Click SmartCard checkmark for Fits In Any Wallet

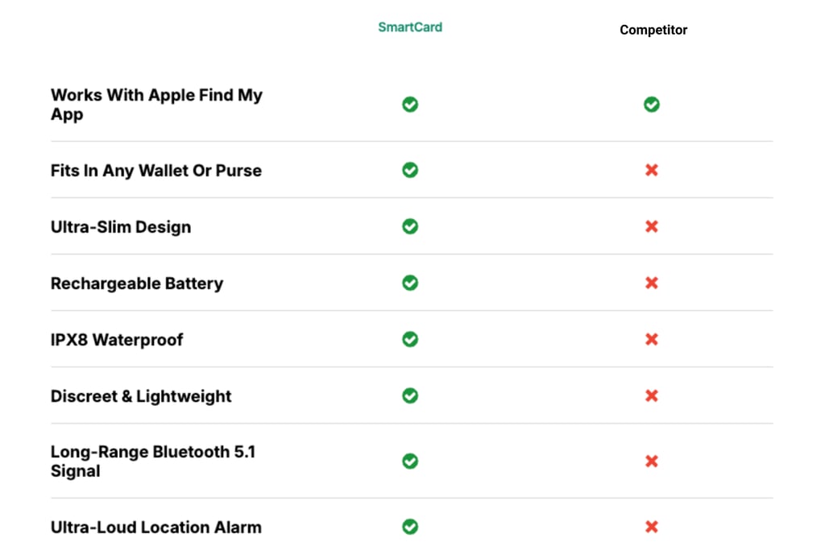[410, 170]
